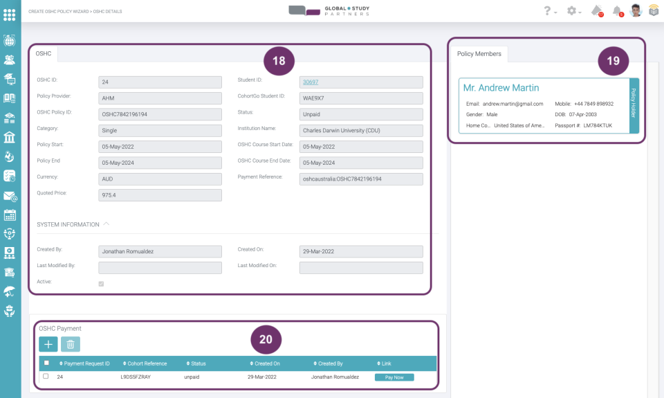Viewport: 664px width, 398px height.
Task: Open the insurance umbrella icon in sidebar
Action: (x=10, y=291)
